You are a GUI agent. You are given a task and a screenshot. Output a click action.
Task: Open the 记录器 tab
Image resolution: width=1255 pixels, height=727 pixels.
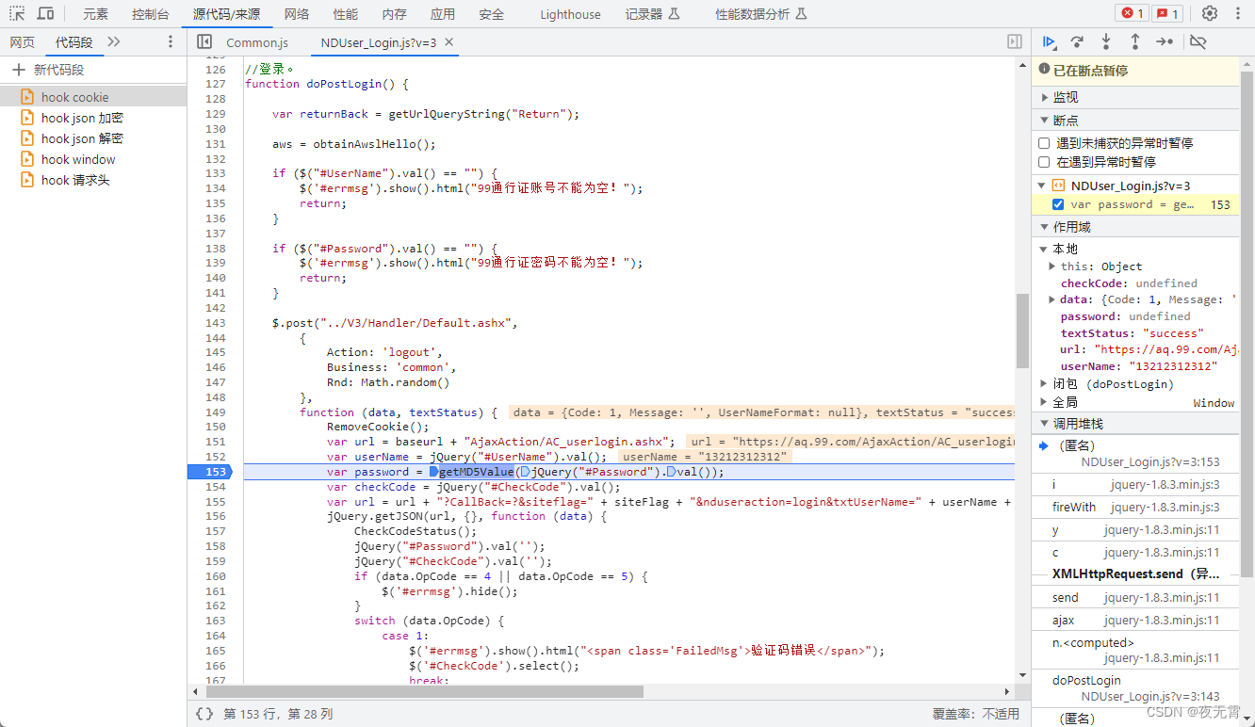pyautogui.click(x=652, y=14)
